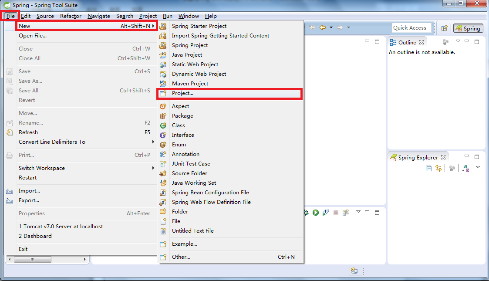
Task: Open the Edit menu
Action: coord(26,16)
